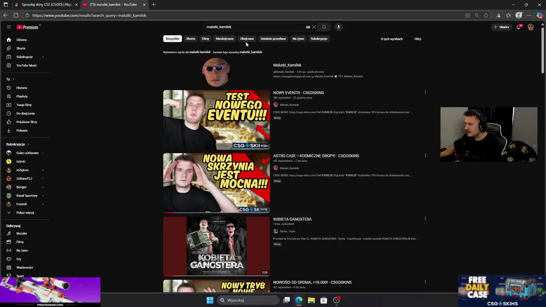Reload the page in the browser
This screenshot has height=307, width=546.
click(16, 15)
